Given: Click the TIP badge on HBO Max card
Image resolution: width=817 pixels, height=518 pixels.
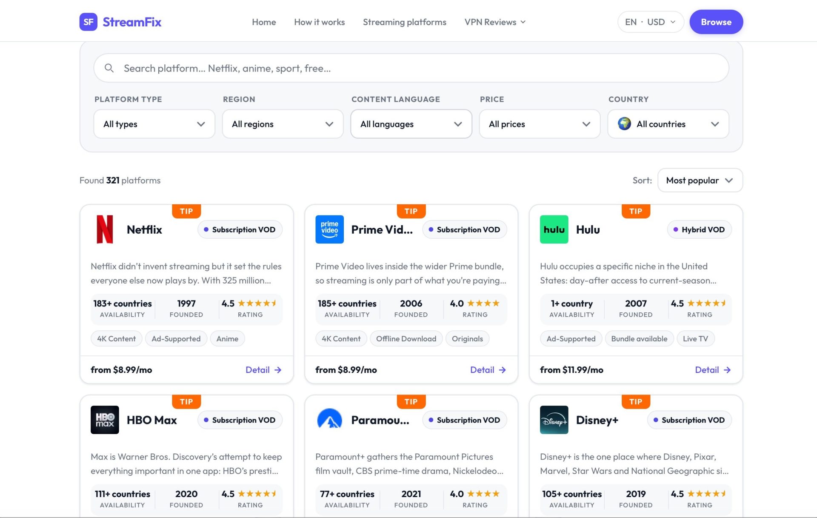Looking at the screenshot, I should (x=186, y=401).
